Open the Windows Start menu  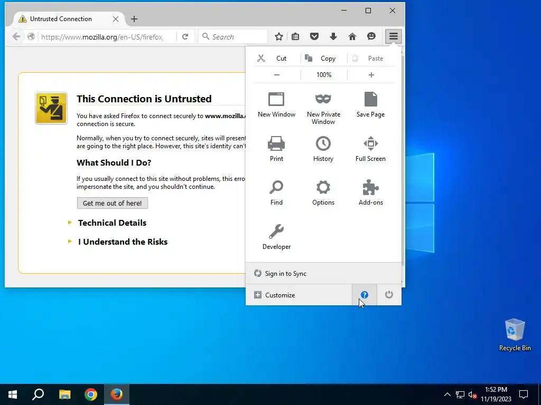(x=13, y=394)
